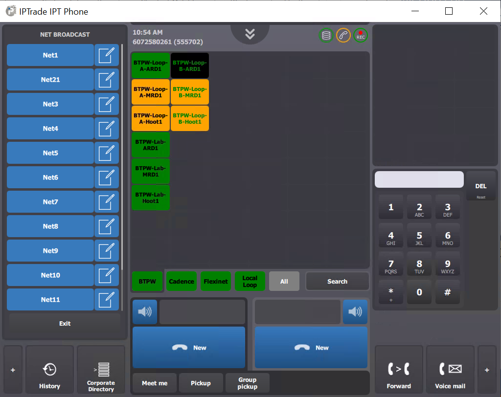501x397 pixels.
Task: Broadcast to Net1
Action: [50, 55]
